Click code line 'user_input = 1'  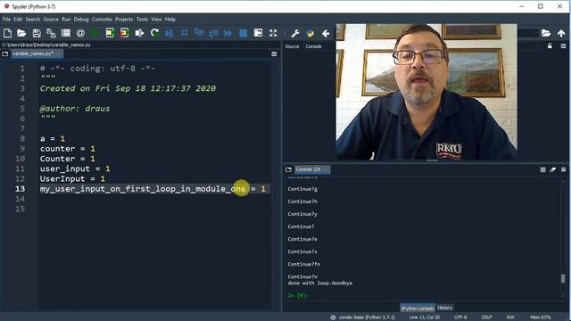(75, 169)
